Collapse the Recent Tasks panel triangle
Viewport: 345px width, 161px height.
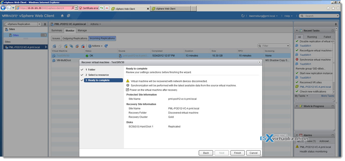click(x=297, y=30)
